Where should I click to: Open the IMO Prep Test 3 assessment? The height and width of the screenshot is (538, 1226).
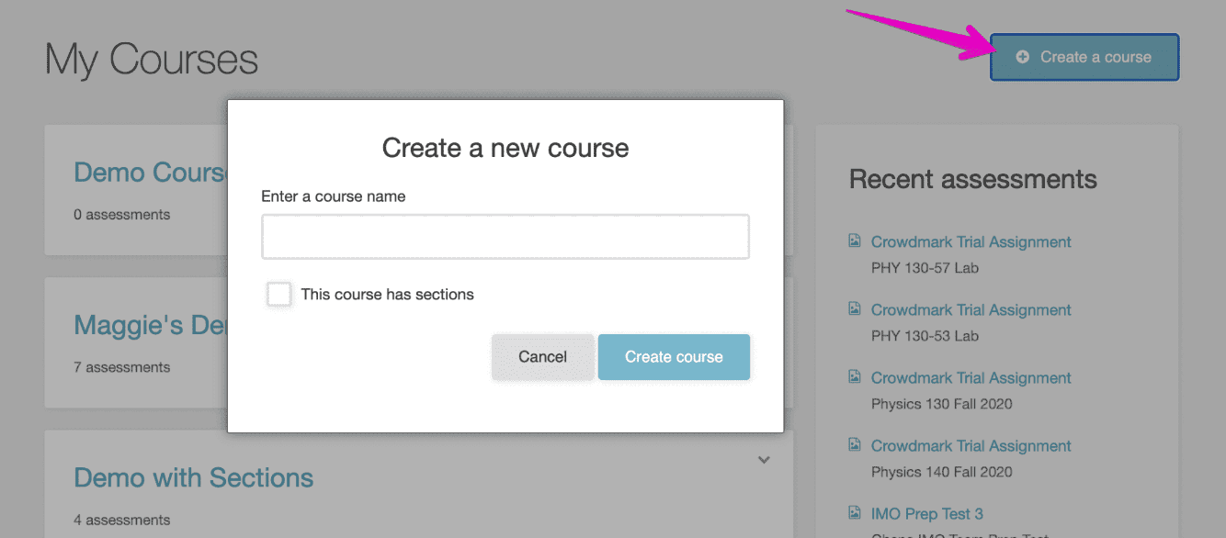926,514
